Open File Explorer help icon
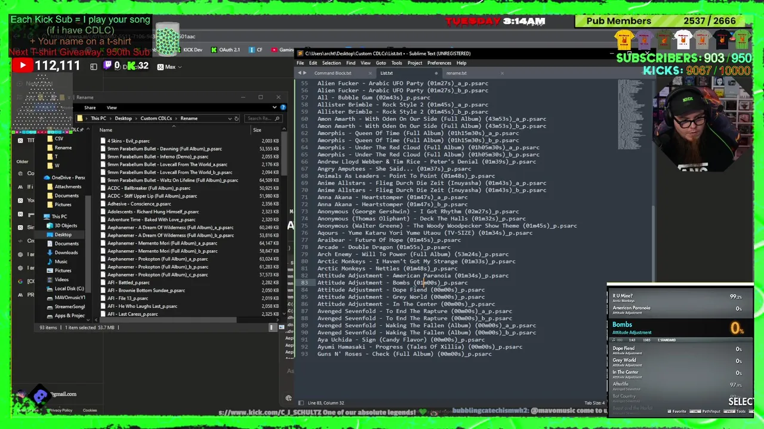 click(x=283, y=108)
